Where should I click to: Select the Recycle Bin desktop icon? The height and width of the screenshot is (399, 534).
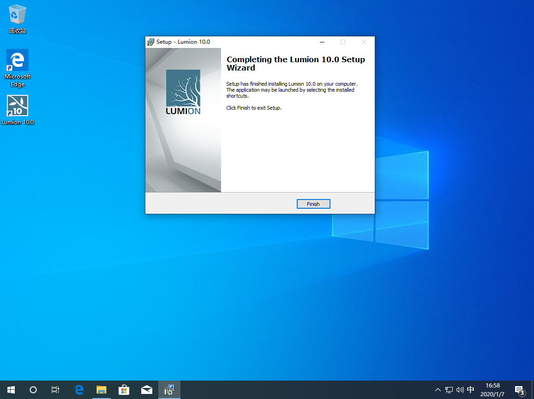tap(17, 19)
